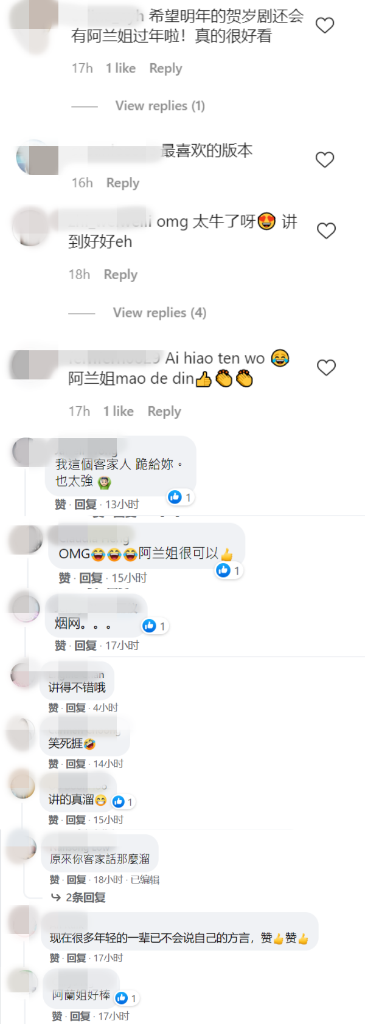Reply to the 17h 'Ai hiao ten wo' comment
The width and height of the screenshot is (365, 1024).
pos(164,412)
